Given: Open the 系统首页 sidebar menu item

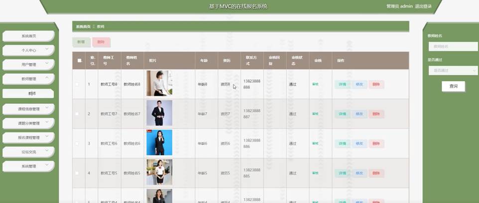Looking at the screenshot, I should pyautogui.click(x=28, y=36).
